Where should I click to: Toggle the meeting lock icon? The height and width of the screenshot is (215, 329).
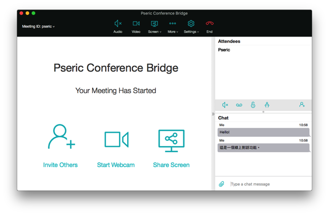pos(253,105)
